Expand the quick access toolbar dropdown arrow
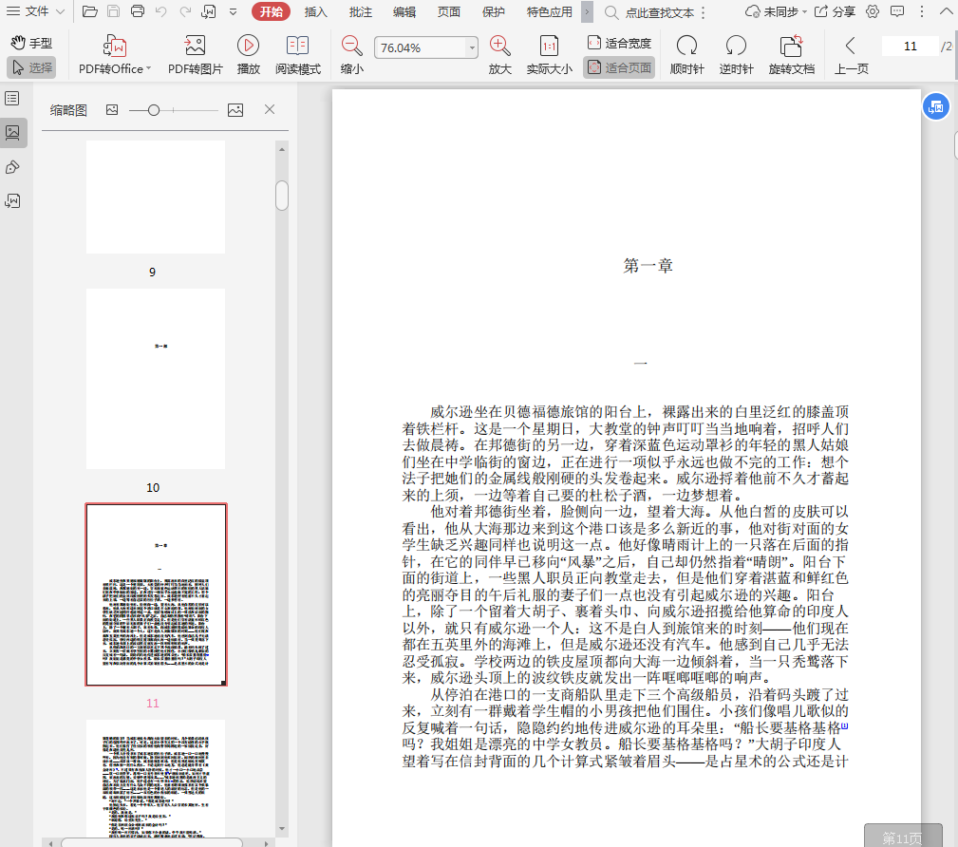The height and width of the screenshot is (847, 958). 233,11
